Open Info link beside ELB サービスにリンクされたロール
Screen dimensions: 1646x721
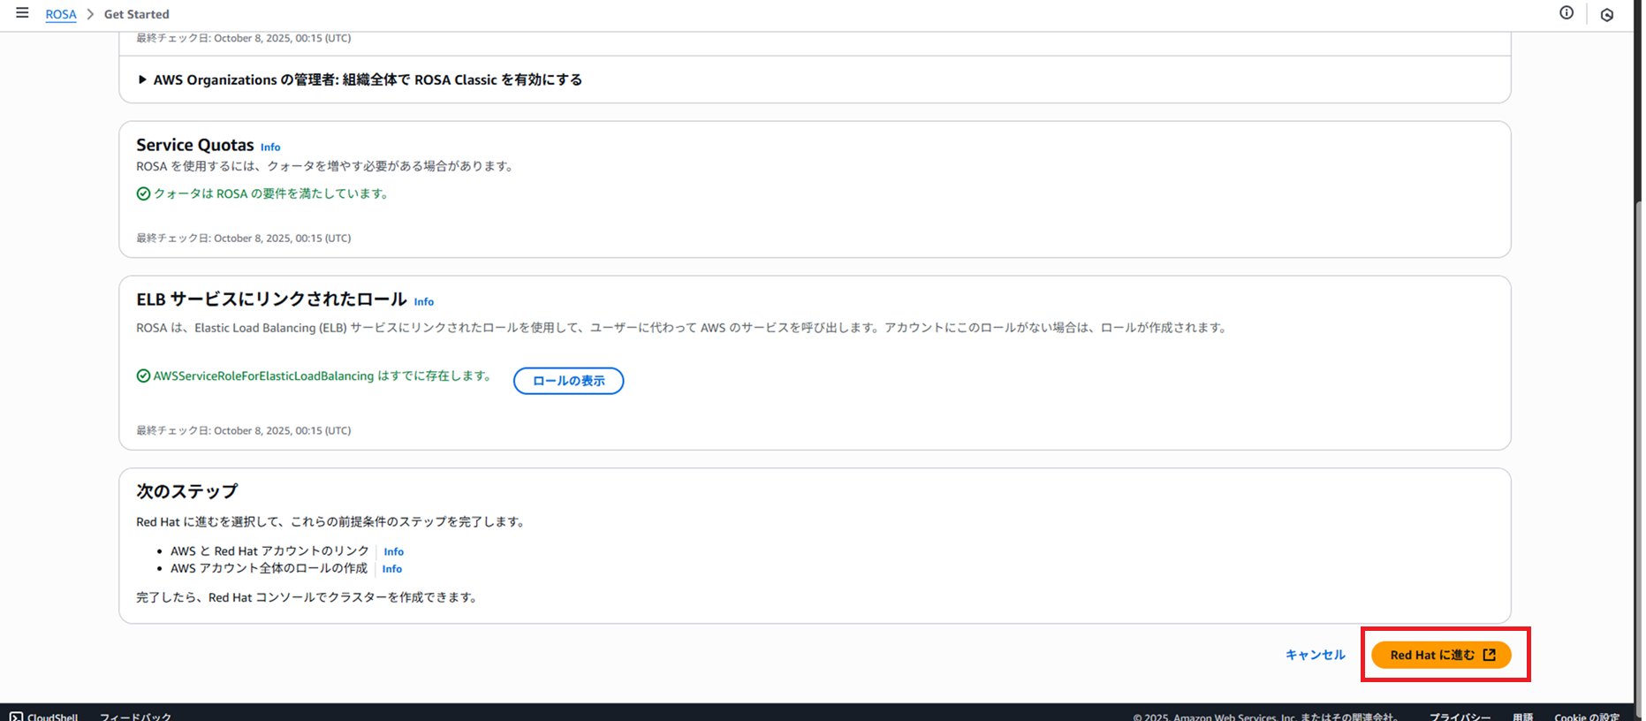424,302
